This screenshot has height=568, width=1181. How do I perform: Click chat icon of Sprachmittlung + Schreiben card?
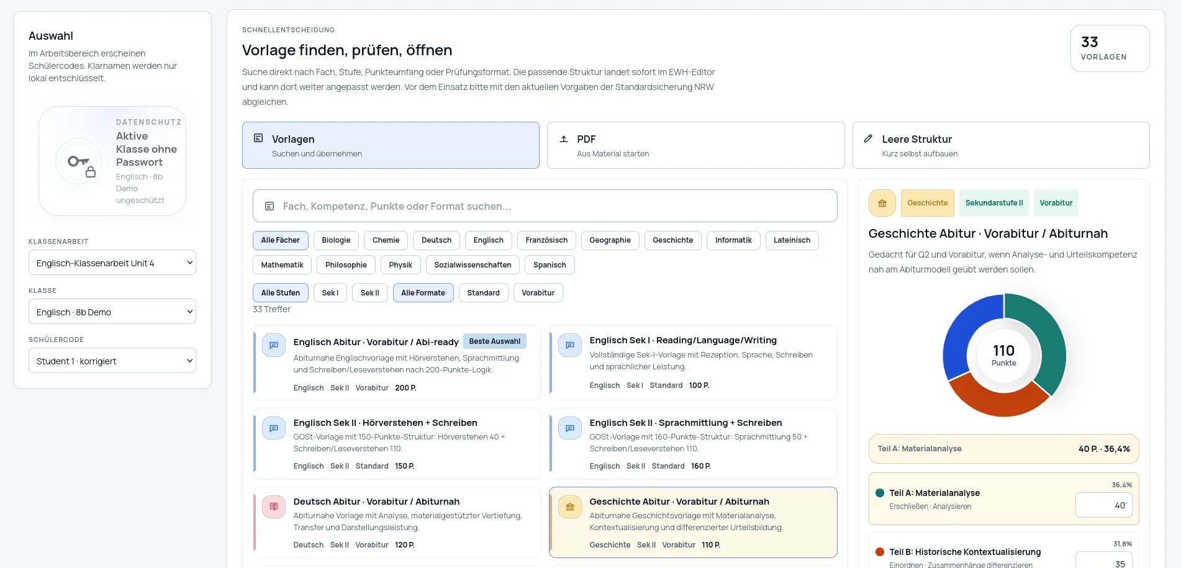coord(570,428)
